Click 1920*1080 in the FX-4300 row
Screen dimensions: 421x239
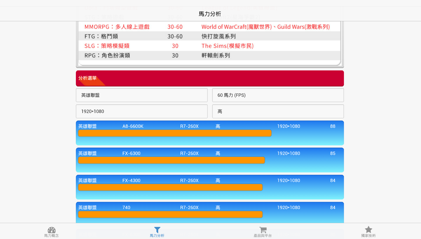tap(289, 181)
